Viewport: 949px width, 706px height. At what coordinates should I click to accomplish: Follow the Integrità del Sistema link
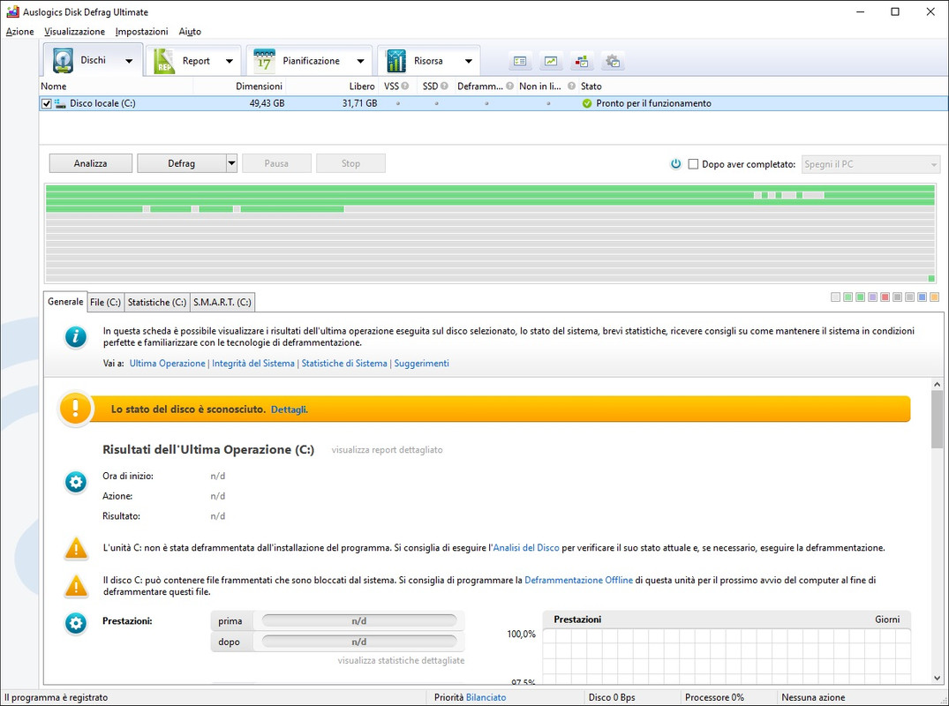coord(253,364)
